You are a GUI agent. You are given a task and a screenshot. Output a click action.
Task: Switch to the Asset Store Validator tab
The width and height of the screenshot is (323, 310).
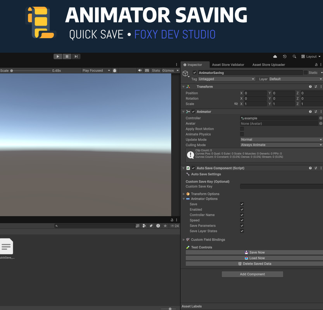[228, 65]
